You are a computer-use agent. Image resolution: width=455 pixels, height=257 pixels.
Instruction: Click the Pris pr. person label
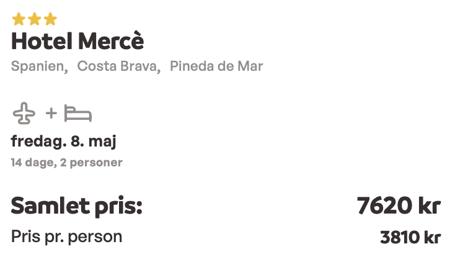coord(66,237)
